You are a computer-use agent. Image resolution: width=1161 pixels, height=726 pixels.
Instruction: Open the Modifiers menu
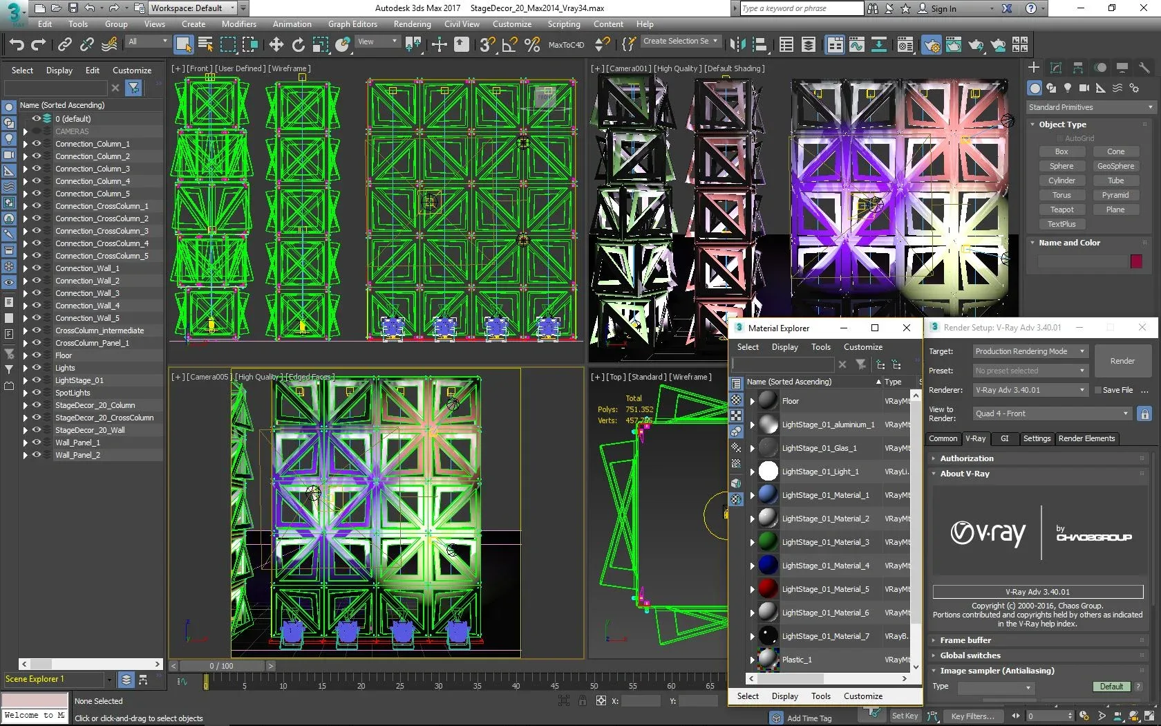pyautogui.click(x=239, y=24)
